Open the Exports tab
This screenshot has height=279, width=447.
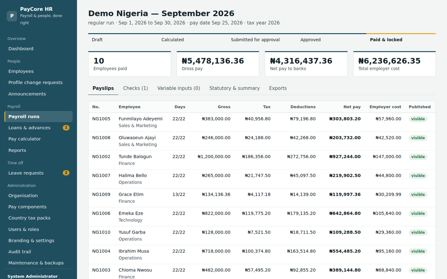pyautogui.click(x=278, y=88)
